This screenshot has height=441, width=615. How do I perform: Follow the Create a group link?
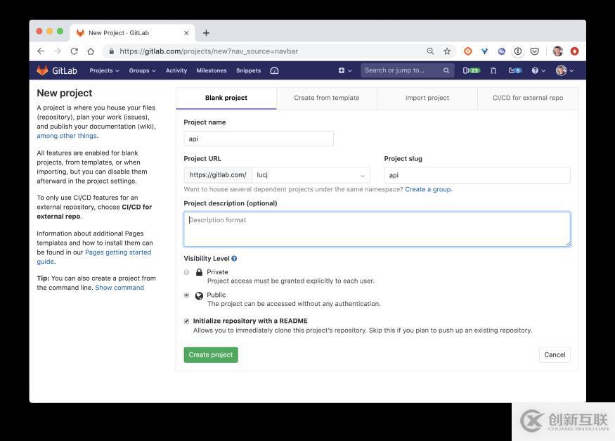(x=428, y=189)
